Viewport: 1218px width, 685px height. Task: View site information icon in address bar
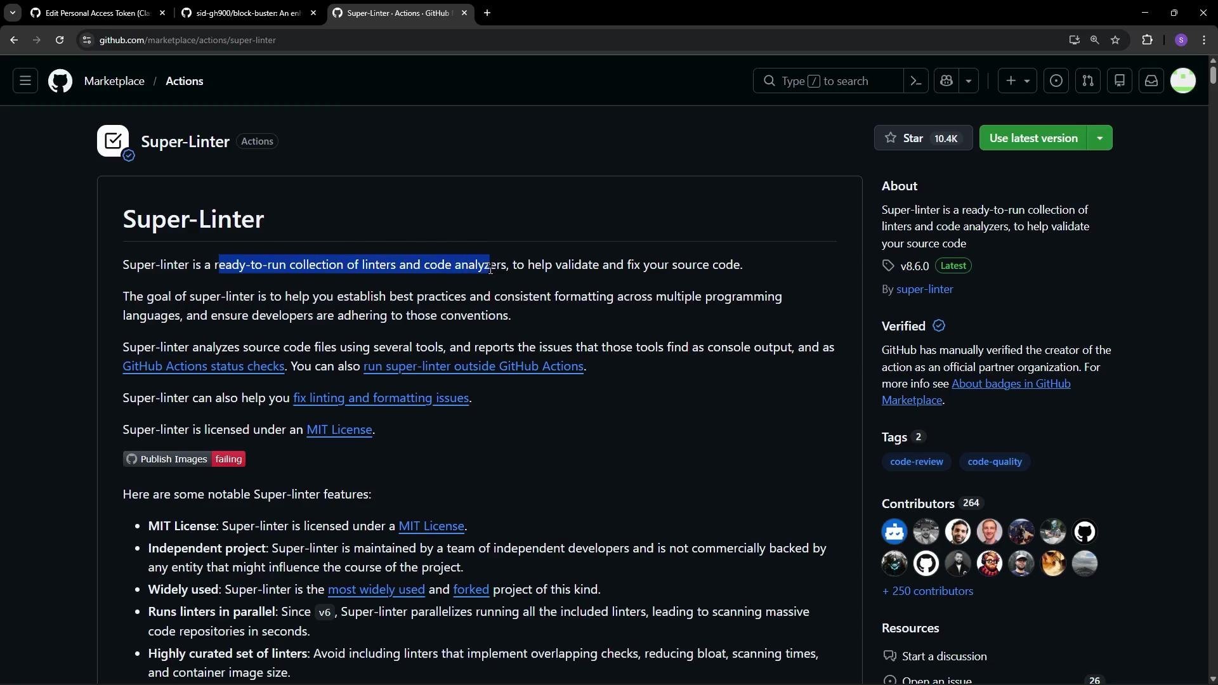click(87, 40)
